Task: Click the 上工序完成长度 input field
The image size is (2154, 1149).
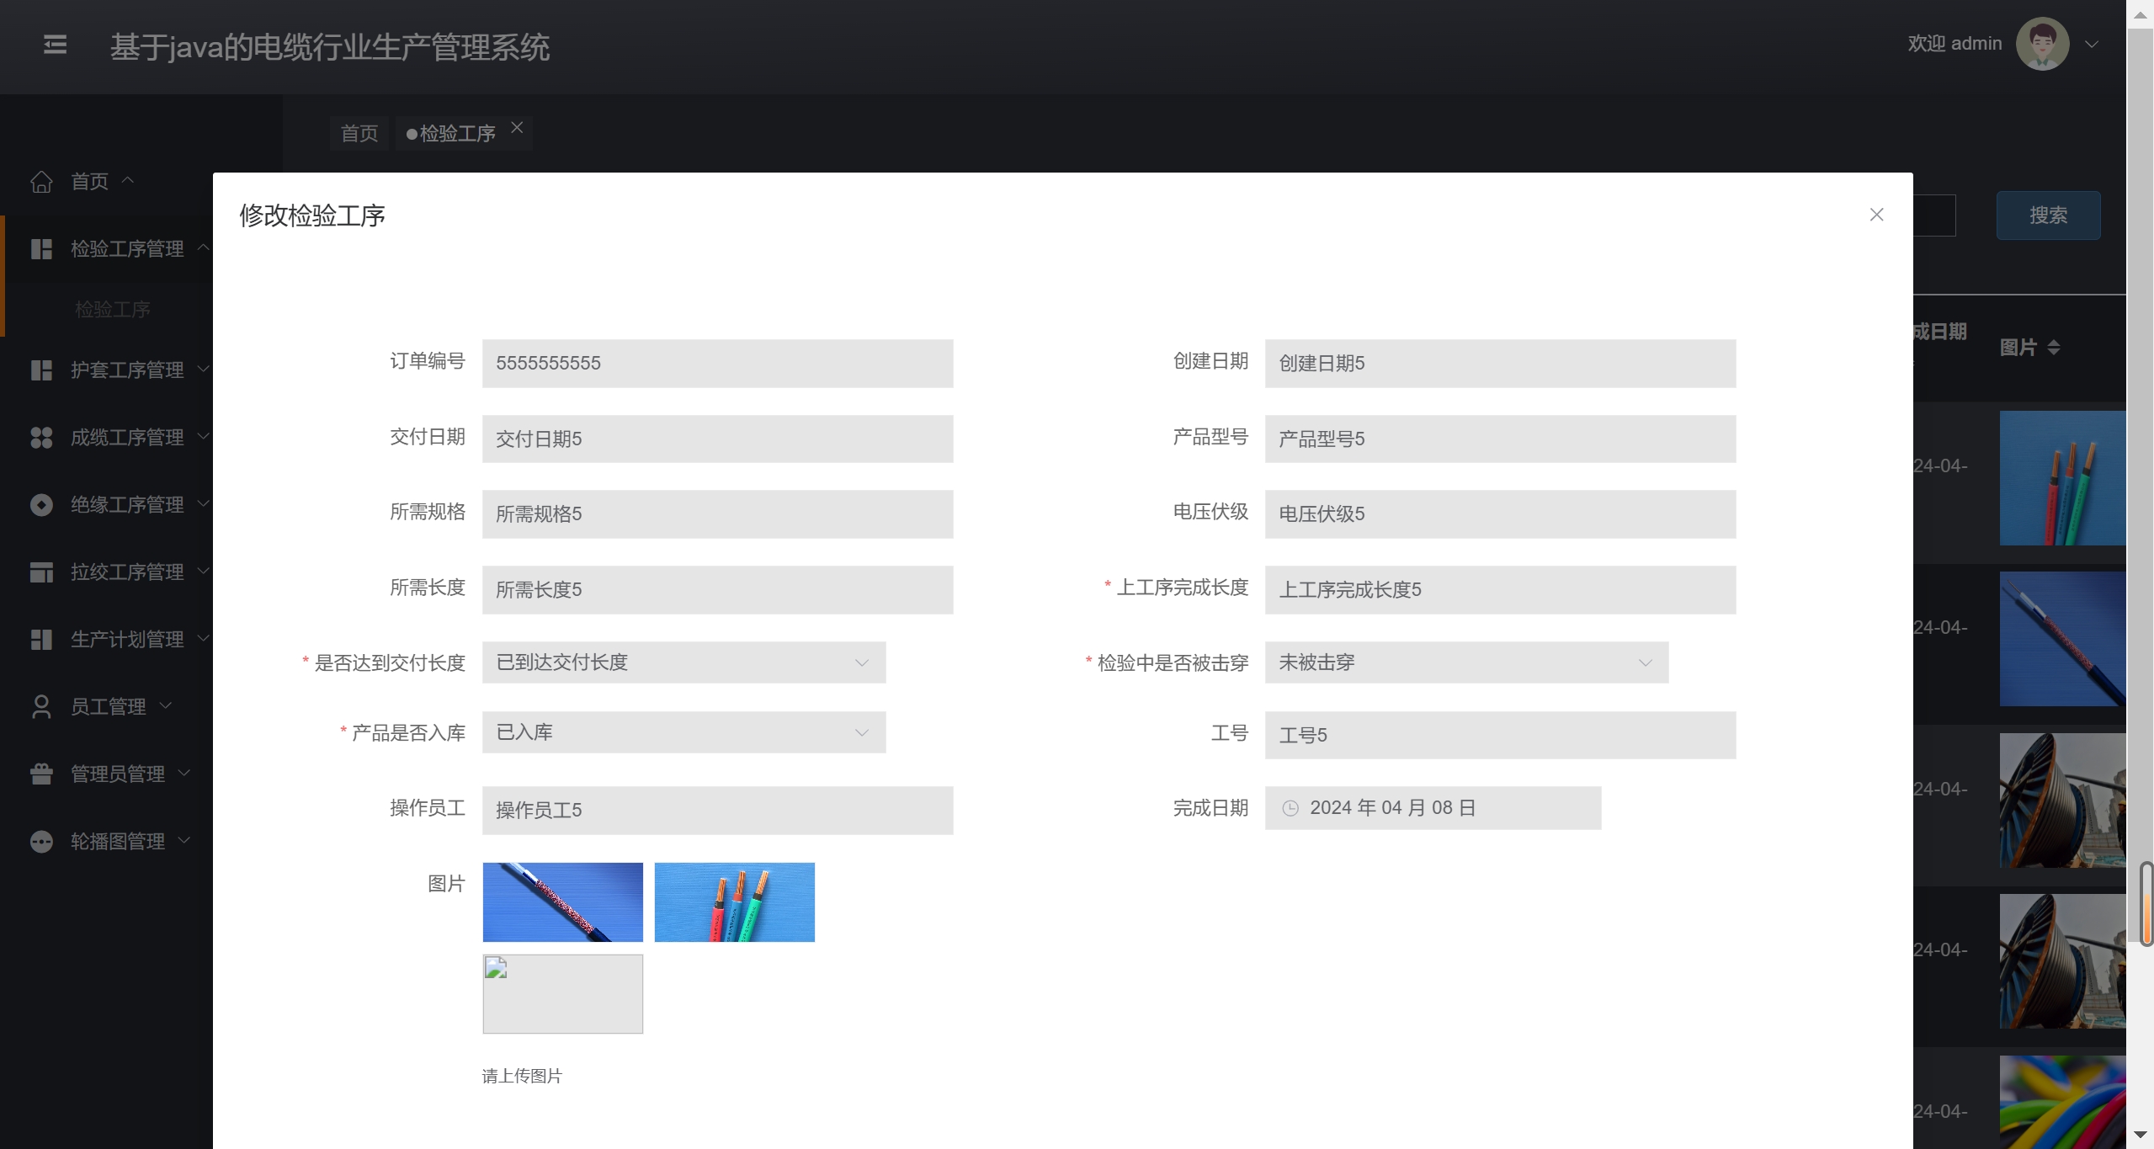Action: [1500, 590]
